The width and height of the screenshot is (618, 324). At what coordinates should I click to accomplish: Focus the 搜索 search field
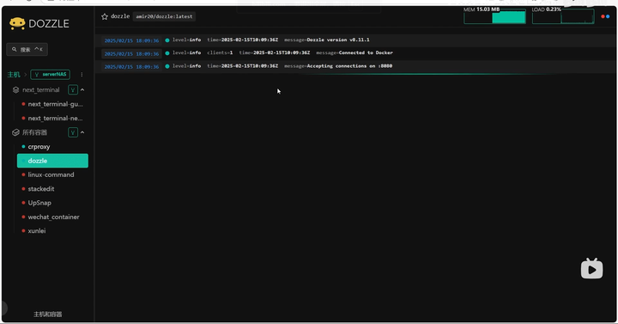coord(27,49)
